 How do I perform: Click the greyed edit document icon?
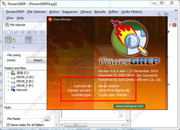(8, 48)
